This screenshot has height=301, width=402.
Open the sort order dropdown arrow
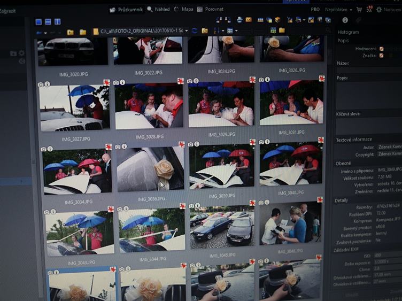click(x=223, y=31)
